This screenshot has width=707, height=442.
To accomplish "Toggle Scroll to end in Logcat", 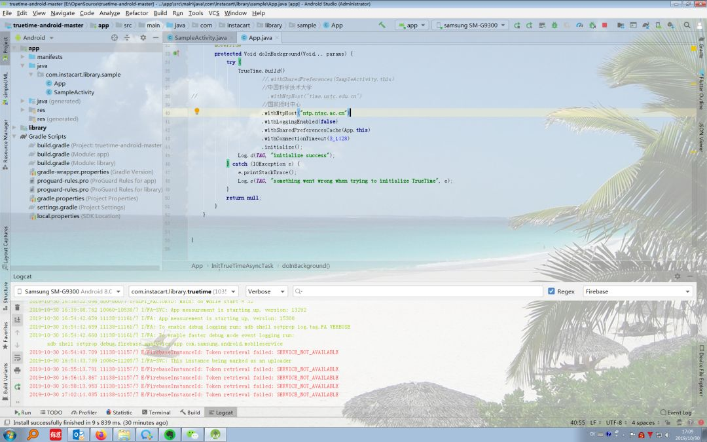I will point(17,320).
